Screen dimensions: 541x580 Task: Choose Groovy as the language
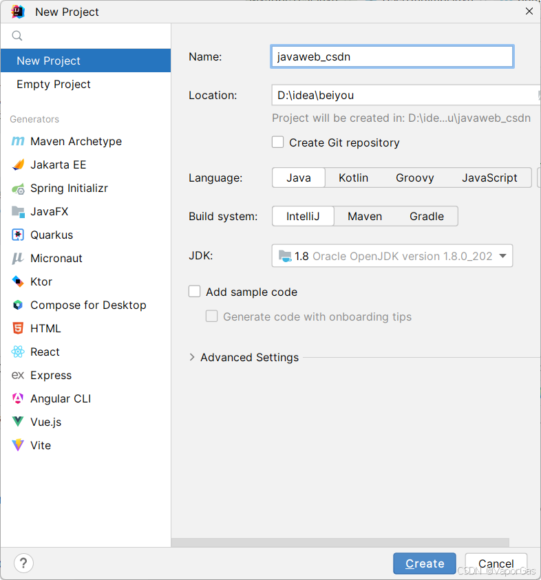point(415,178)
